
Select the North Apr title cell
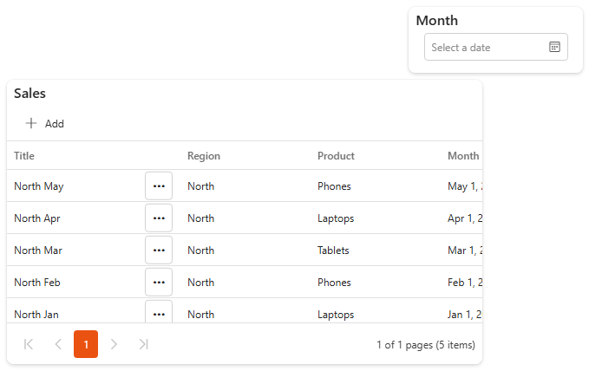click(x=37, y=218)
